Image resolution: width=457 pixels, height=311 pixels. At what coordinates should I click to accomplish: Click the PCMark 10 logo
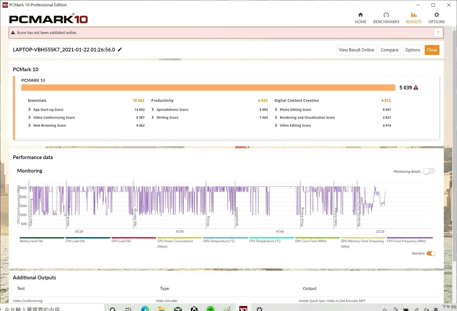48,19
